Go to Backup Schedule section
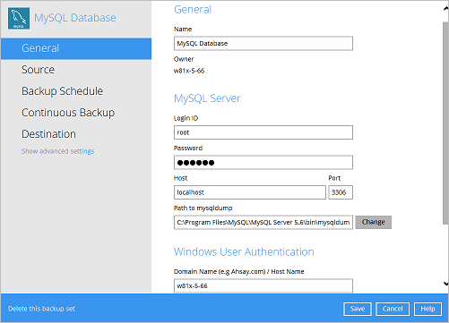Screen dimensions: 449x323 pos(62,91)
